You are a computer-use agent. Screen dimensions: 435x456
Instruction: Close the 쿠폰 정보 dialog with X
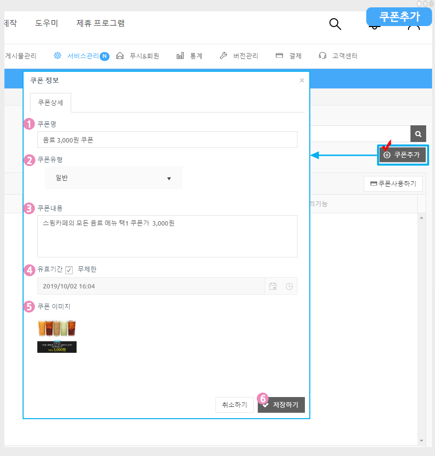(x=302, y=81)
